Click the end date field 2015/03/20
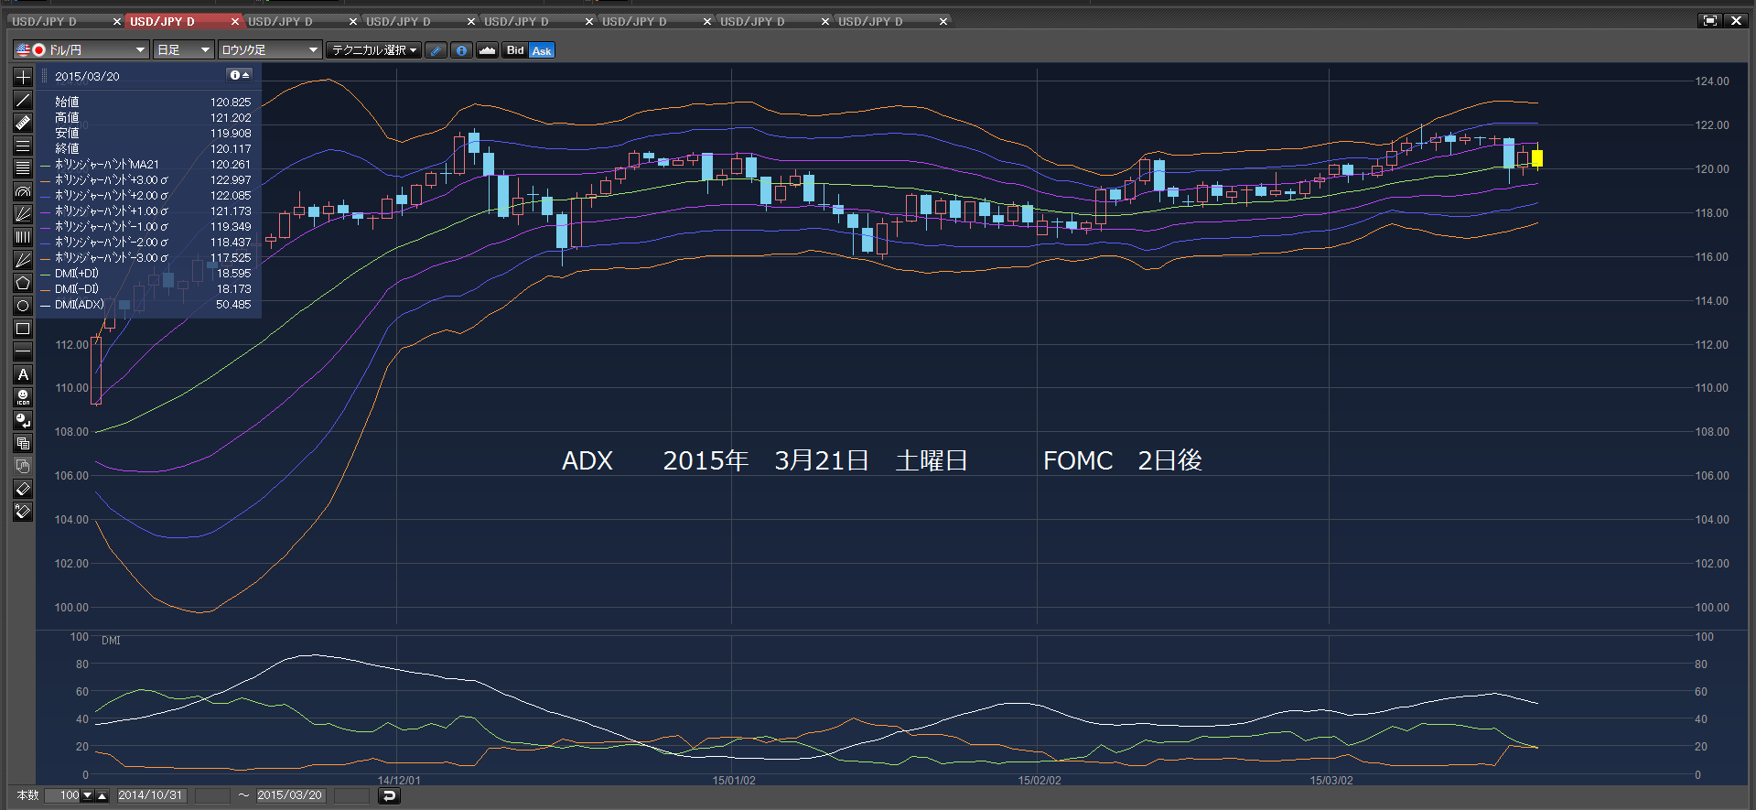This screenshot has height=810, width=1756. [x=290, y=795]
